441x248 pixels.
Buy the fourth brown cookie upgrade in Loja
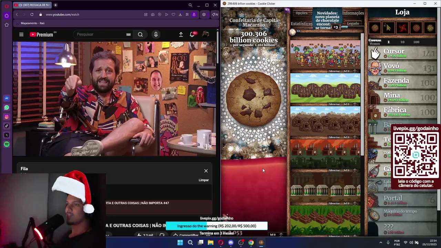click(x=416, y=28)
